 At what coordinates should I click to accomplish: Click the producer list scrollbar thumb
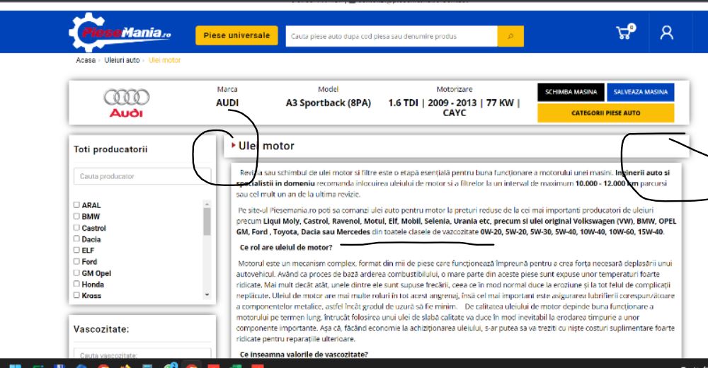pos(207,222)
